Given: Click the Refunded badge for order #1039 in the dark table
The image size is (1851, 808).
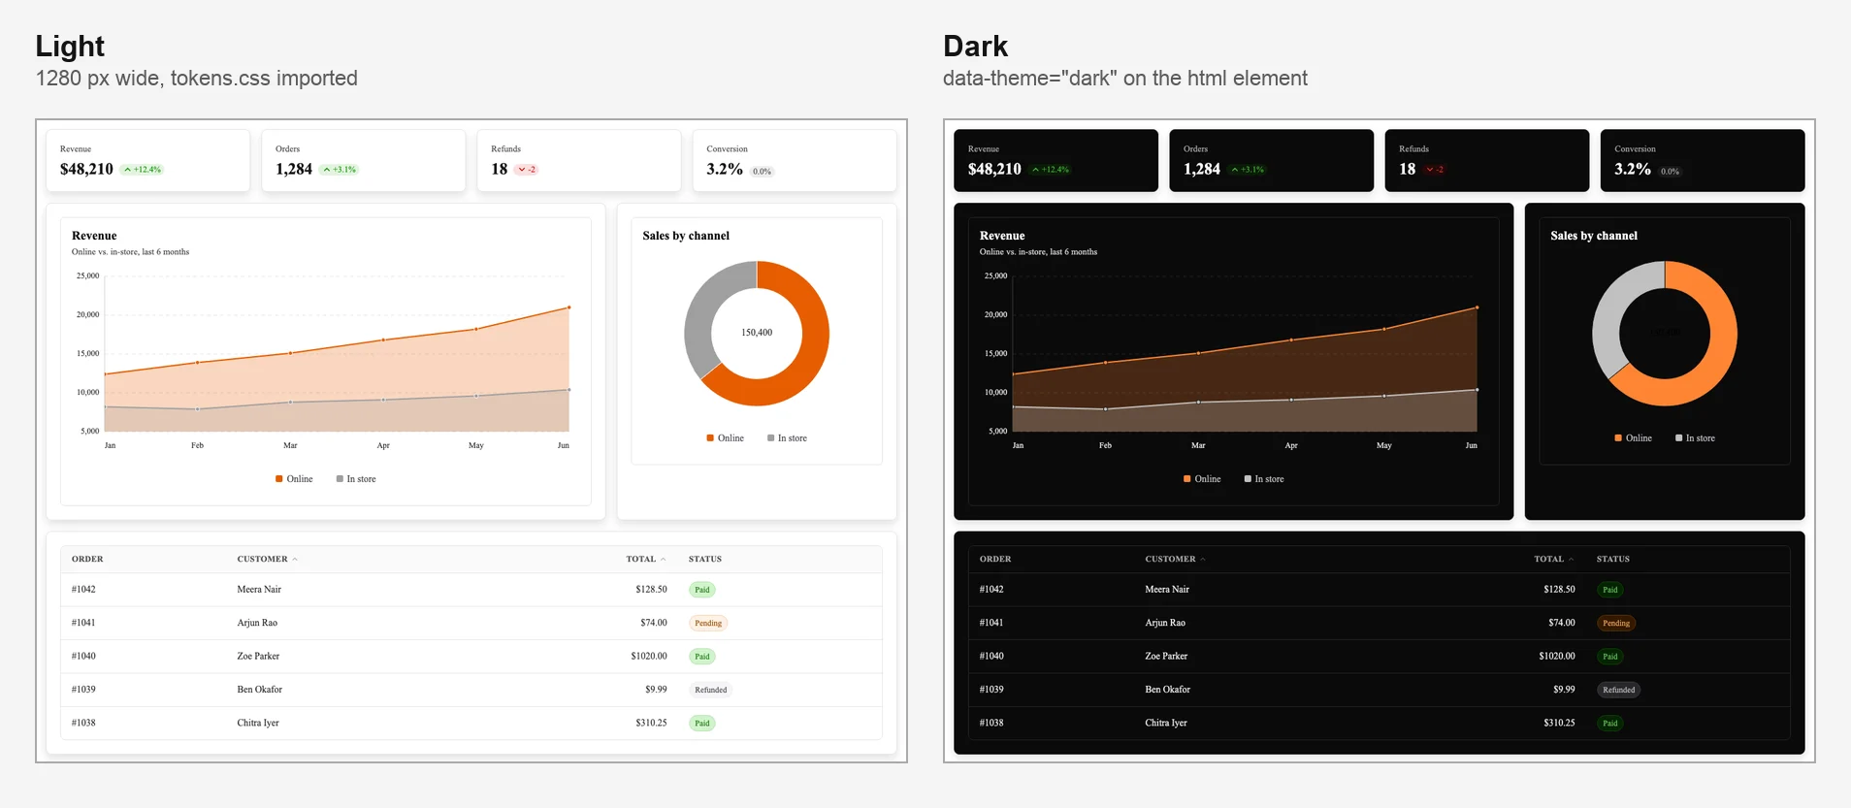Looking at the screenshot, I should [1619, 691].
